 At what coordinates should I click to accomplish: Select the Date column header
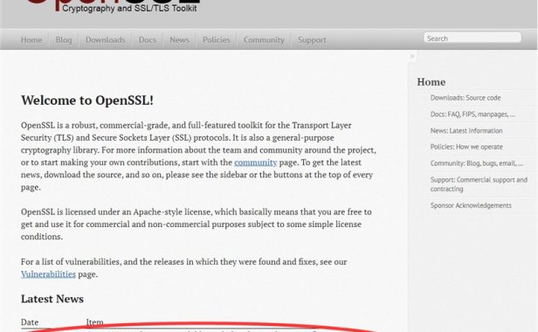click(30, 322)
